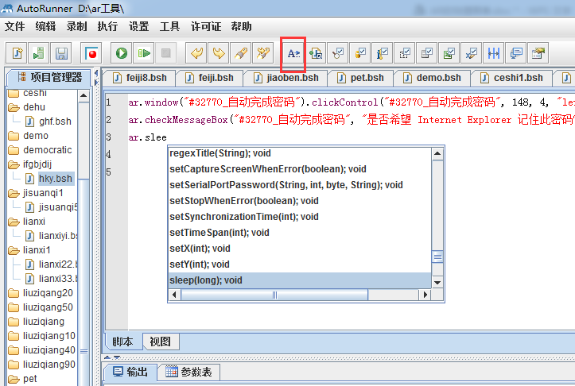Click the green table checkpoint icon
The image size is (575, 386).
449,53
